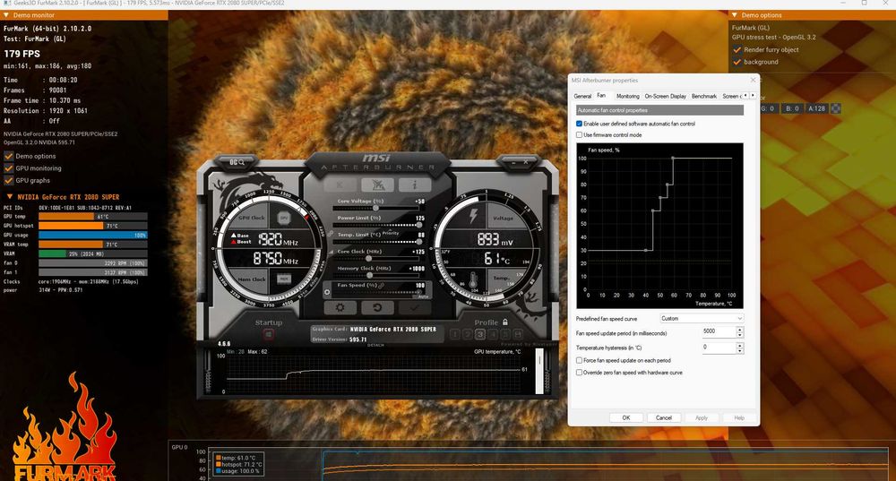896x481 pixels.
Task: Open the OC Scanner button
Action: [x=237, y=162]
